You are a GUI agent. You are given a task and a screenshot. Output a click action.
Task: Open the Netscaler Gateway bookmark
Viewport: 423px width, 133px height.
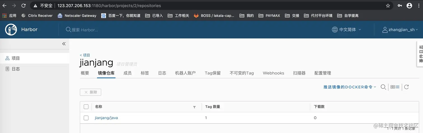(x=77, y=16)
